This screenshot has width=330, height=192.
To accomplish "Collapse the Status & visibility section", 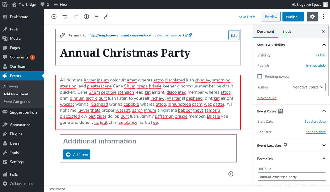I will (324, 45).
